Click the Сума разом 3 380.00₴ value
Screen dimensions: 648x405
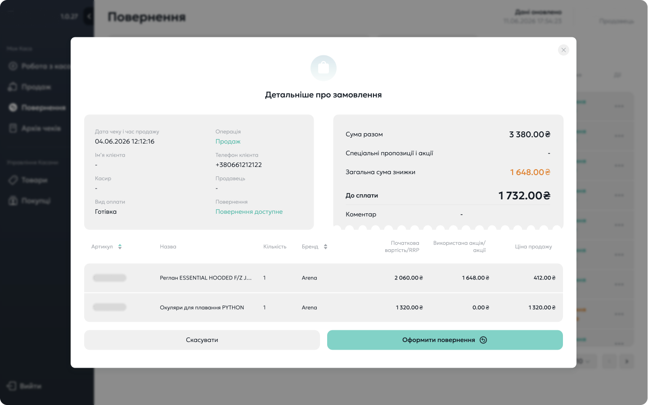530,135
